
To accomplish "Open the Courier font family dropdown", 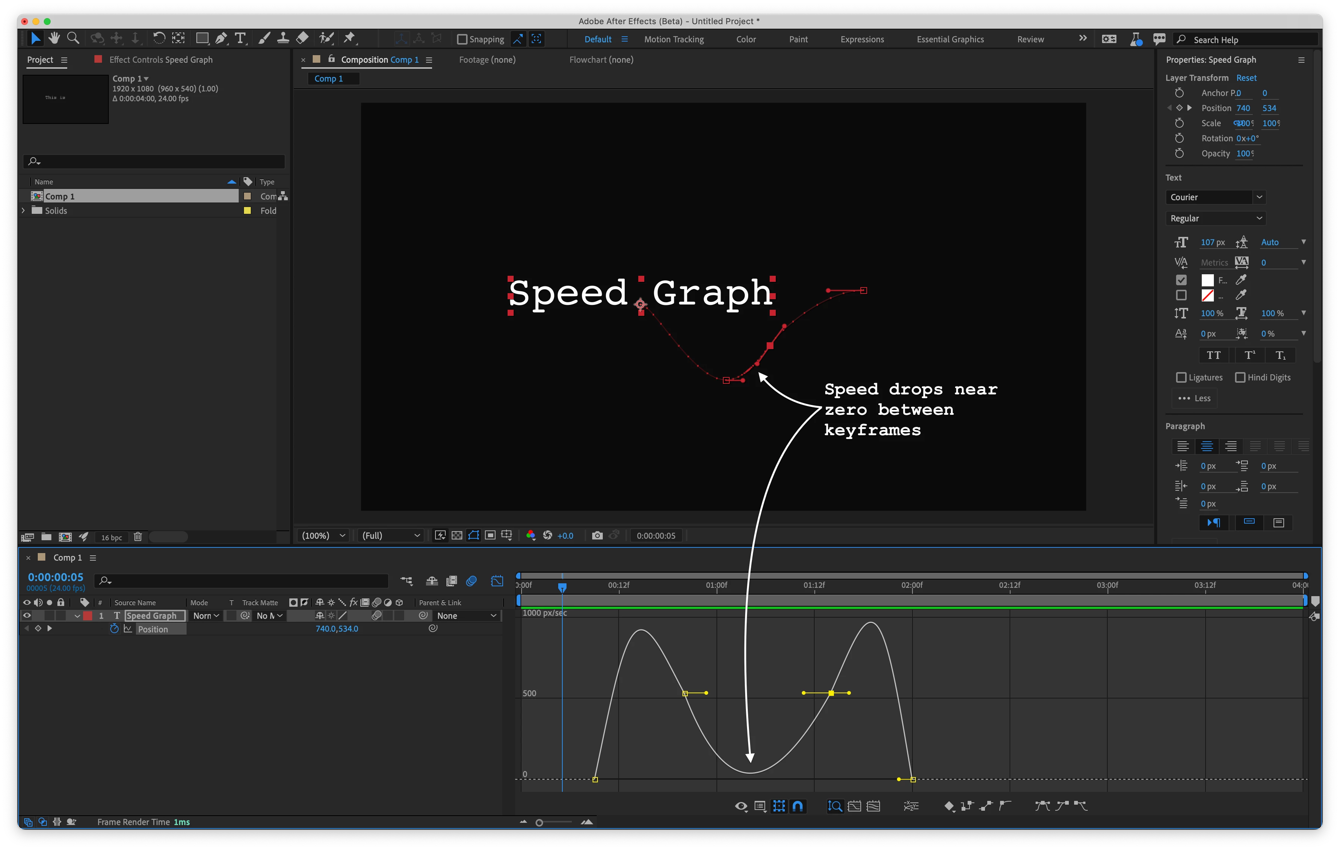I will coord(1259,197).
